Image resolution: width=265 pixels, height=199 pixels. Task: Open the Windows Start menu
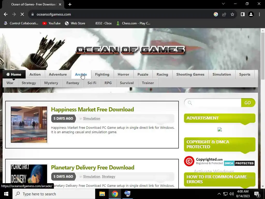[6, 194]
